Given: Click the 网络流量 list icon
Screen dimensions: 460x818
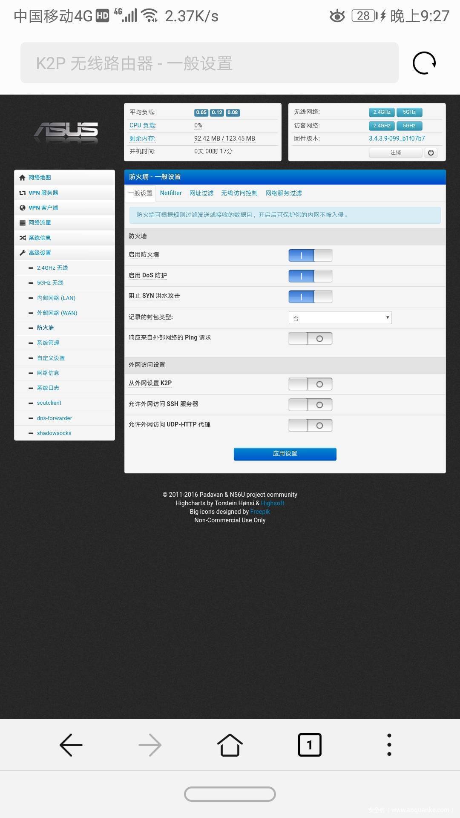Looking at the screenshot, I should [22, 223].
